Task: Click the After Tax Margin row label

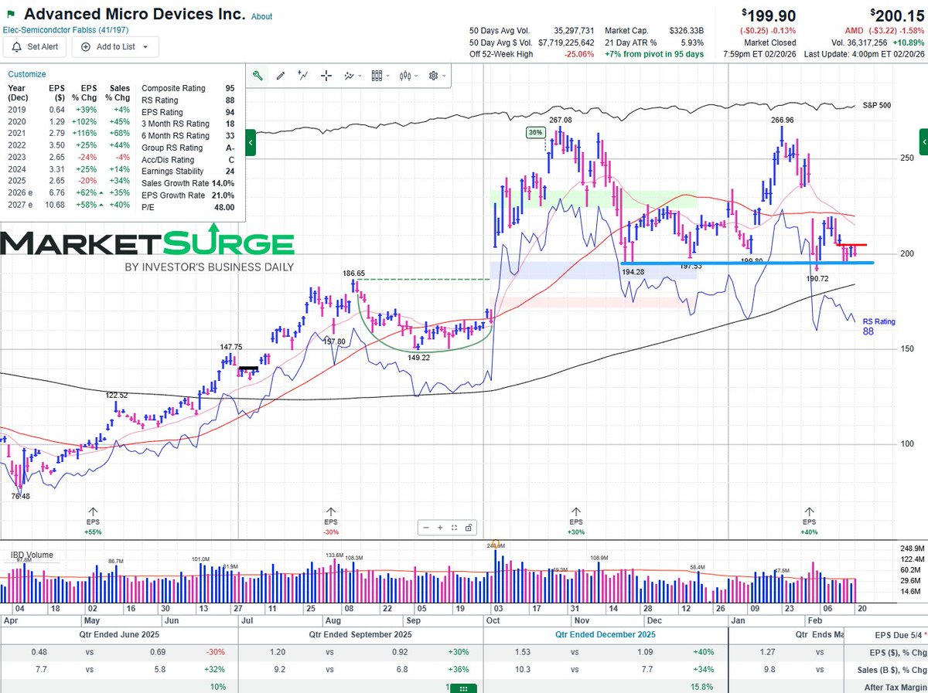Action: 896,687
